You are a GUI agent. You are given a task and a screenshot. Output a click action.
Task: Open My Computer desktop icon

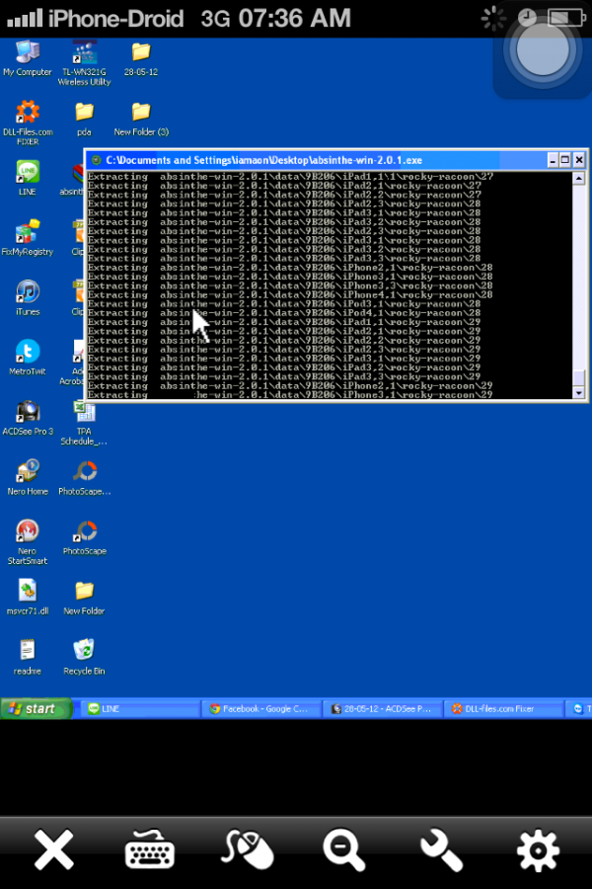click(28, 59)
